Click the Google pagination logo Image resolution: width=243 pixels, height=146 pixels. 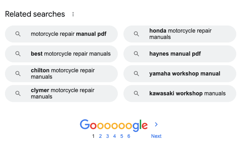point(114,125)
